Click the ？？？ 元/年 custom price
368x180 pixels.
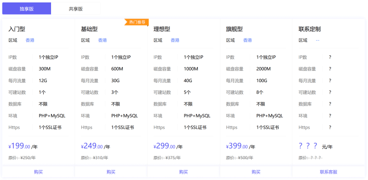(315, 146)
